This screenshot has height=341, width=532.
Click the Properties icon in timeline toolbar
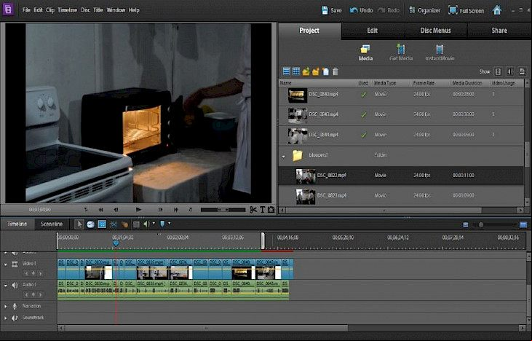pyautogui.click(x=102, y=224)
